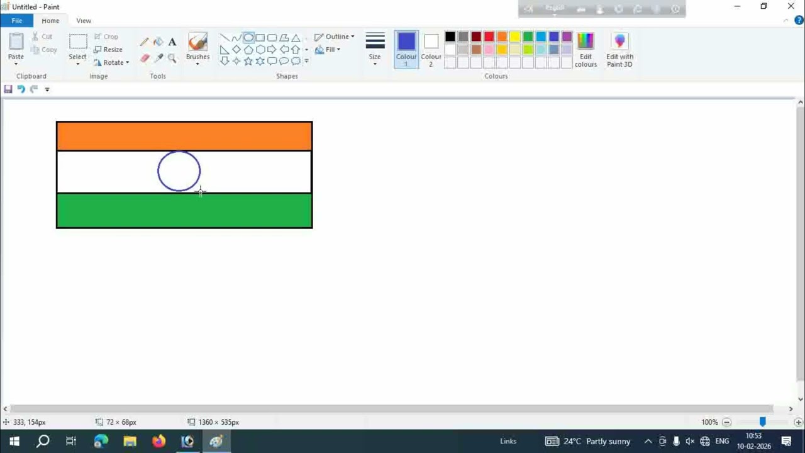The height and width of the screenshot is (453, 805).
Task: Choose the Right-angled triangle shape
Action: pyautogui.click(x=225, y=50)
